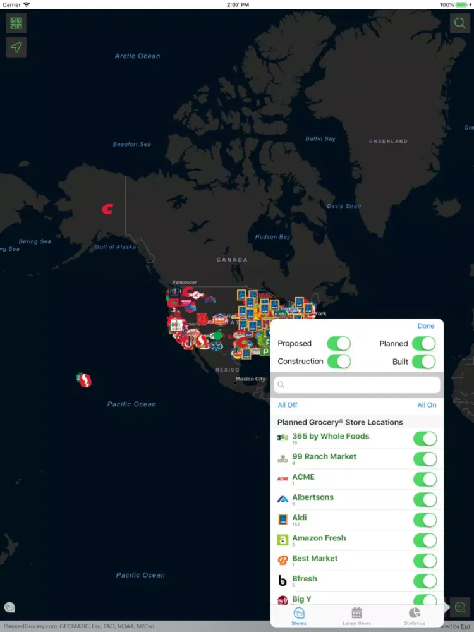474x632 pixels.
Task: Select the Aldi store name text
Action: [299, 518]
